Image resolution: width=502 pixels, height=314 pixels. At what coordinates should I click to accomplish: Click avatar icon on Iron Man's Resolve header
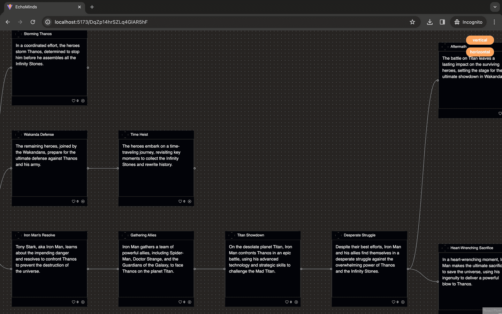18,235
